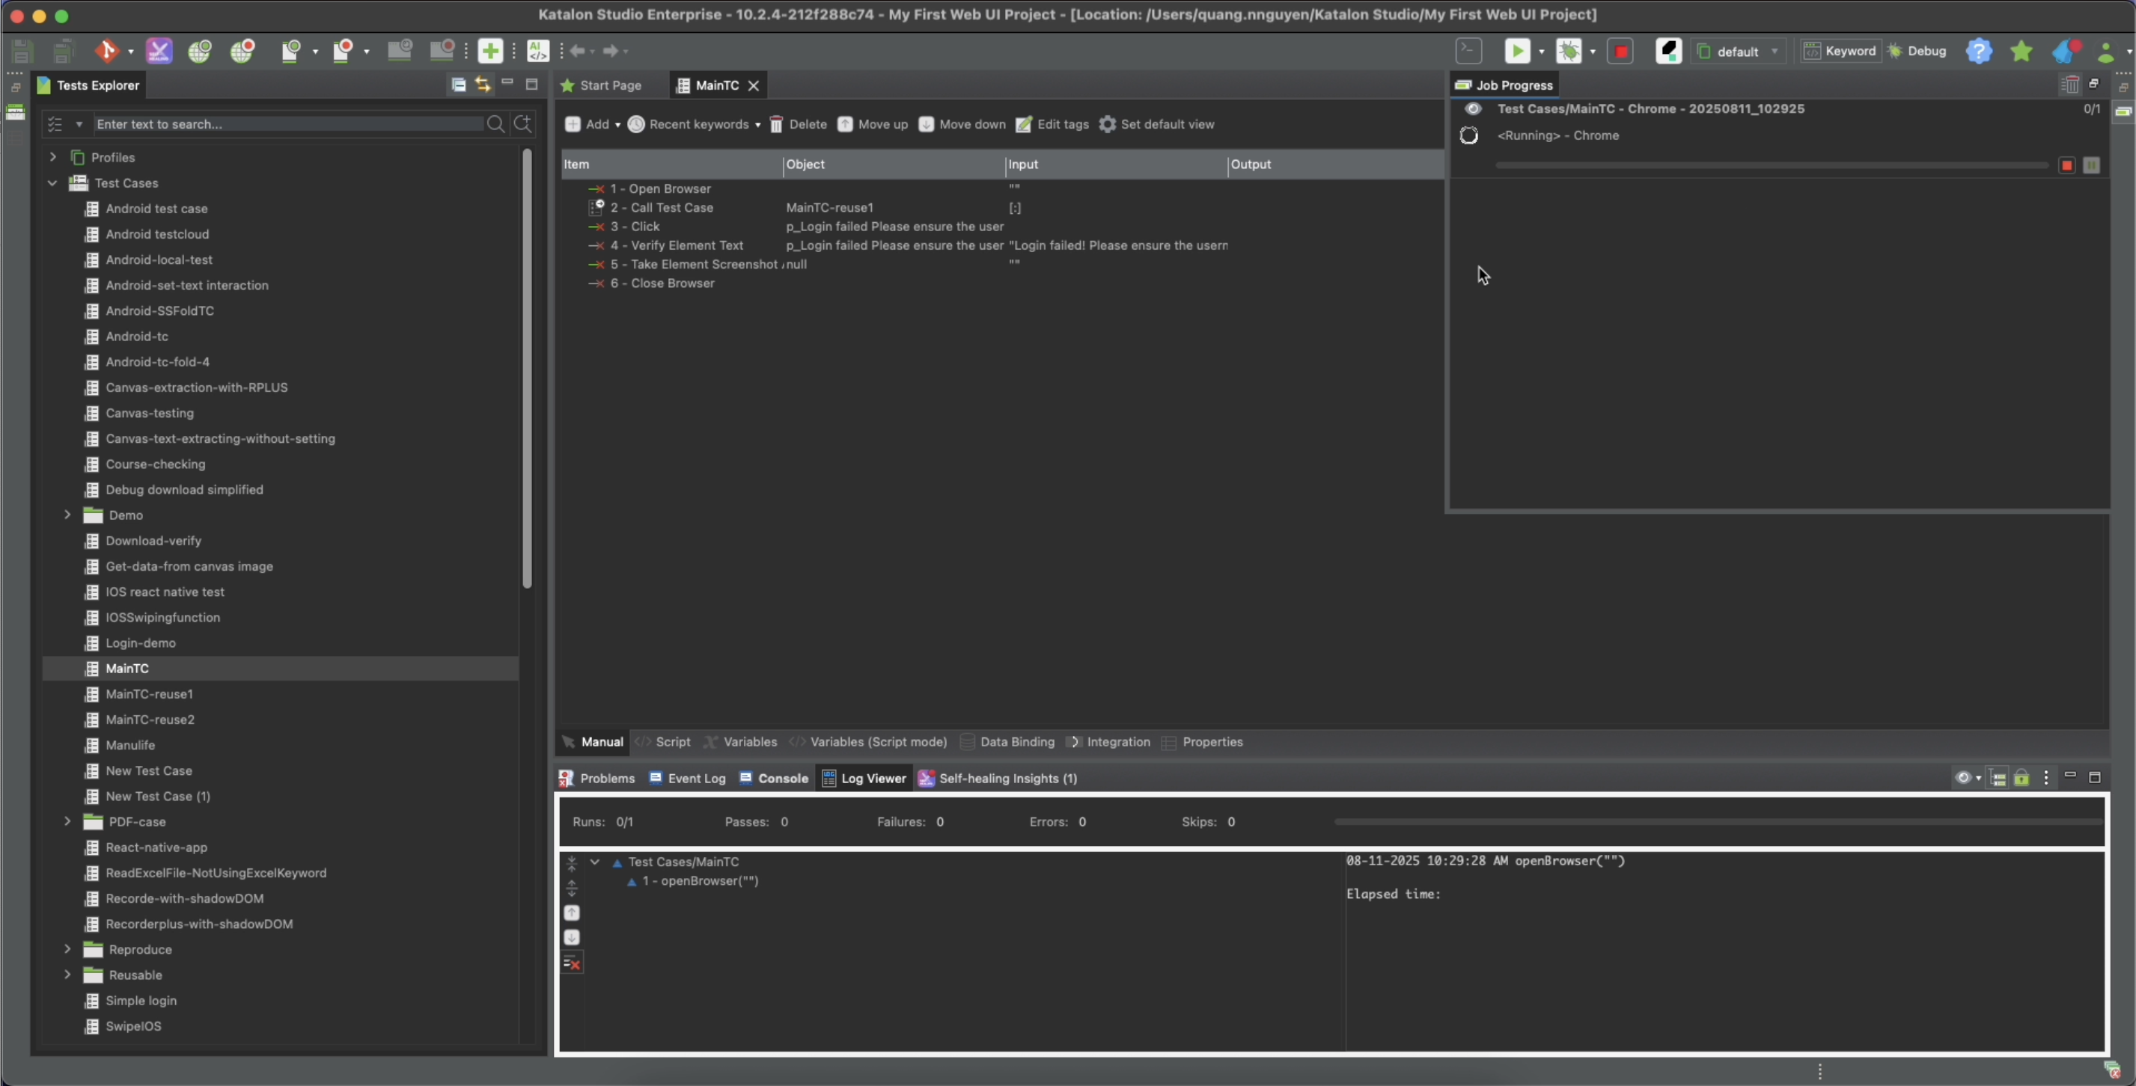
Task: Open the blue Help question-mark icon
Action: point(1980,52)
